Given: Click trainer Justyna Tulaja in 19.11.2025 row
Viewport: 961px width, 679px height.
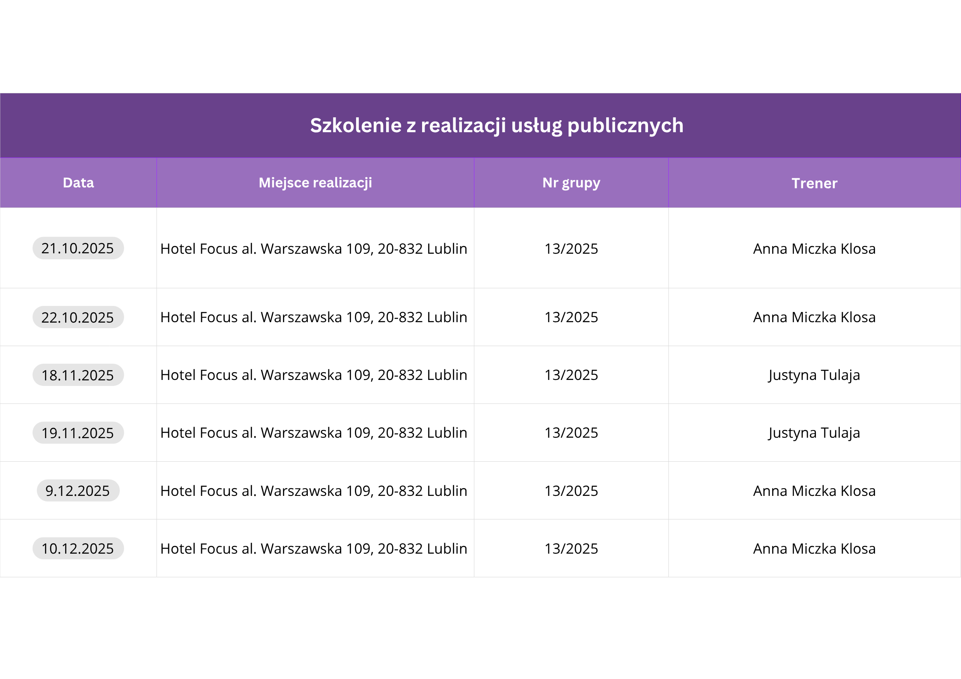Looking at the screenshot, I should pos(814,433).
